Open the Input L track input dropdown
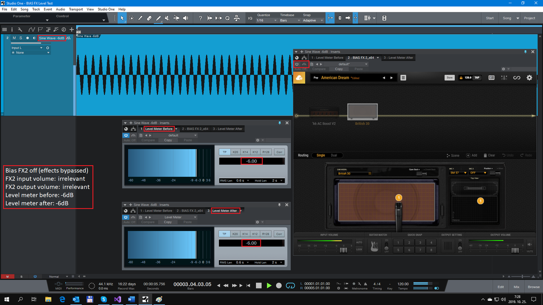Viewport: 543px width, 305px height. pos(27,48)
